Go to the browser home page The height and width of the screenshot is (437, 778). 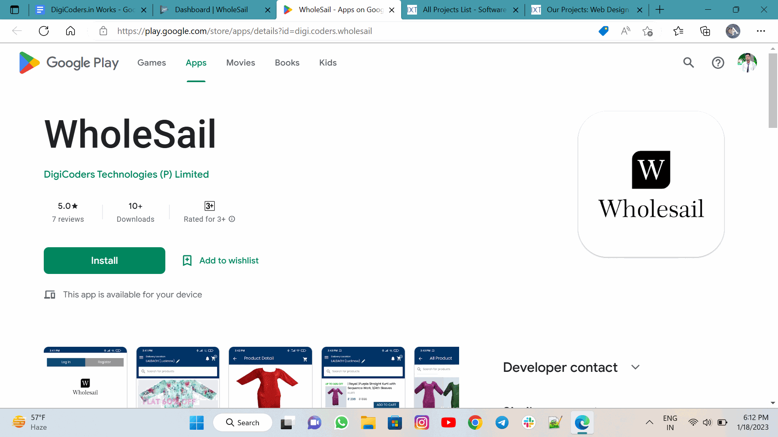click(x=71, y=31)
